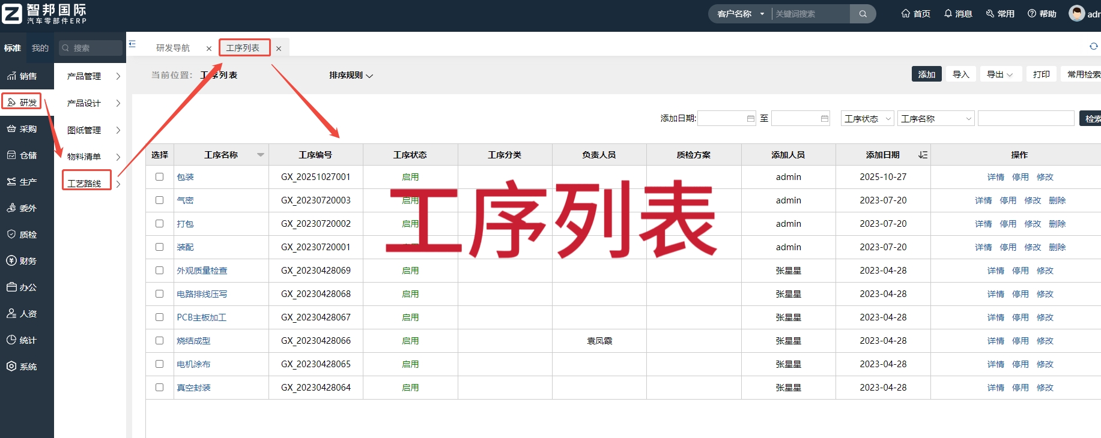Open the 办公 office module
1101x438 pixels.
tap(22, 287)
